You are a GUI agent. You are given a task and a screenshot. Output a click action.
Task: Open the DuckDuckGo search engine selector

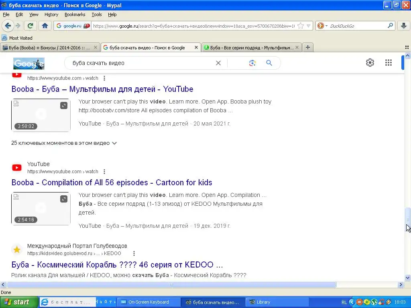pyautogui.click(x=322, y=26)
